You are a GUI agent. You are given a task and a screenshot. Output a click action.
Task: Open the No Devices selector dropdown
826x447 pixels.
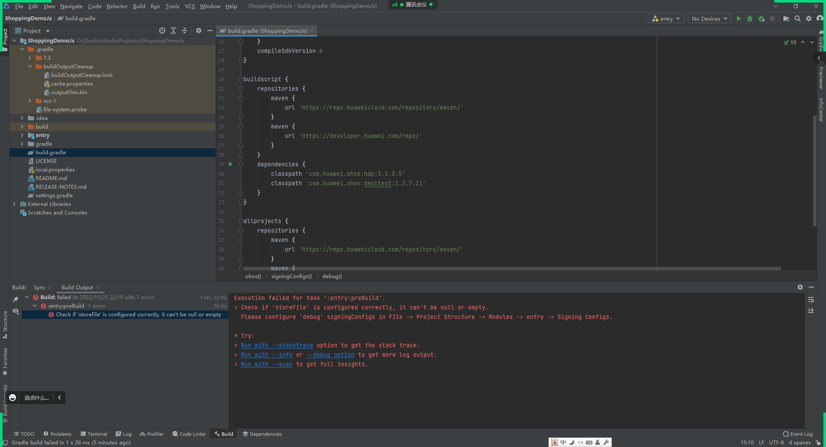(x=709, y=18)
